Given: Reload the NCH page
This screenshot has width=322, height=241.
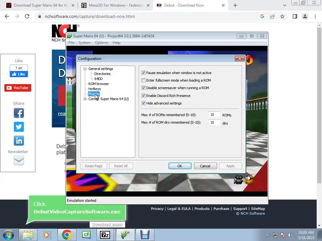Looking at the screenshot, I should pos(27,16).
